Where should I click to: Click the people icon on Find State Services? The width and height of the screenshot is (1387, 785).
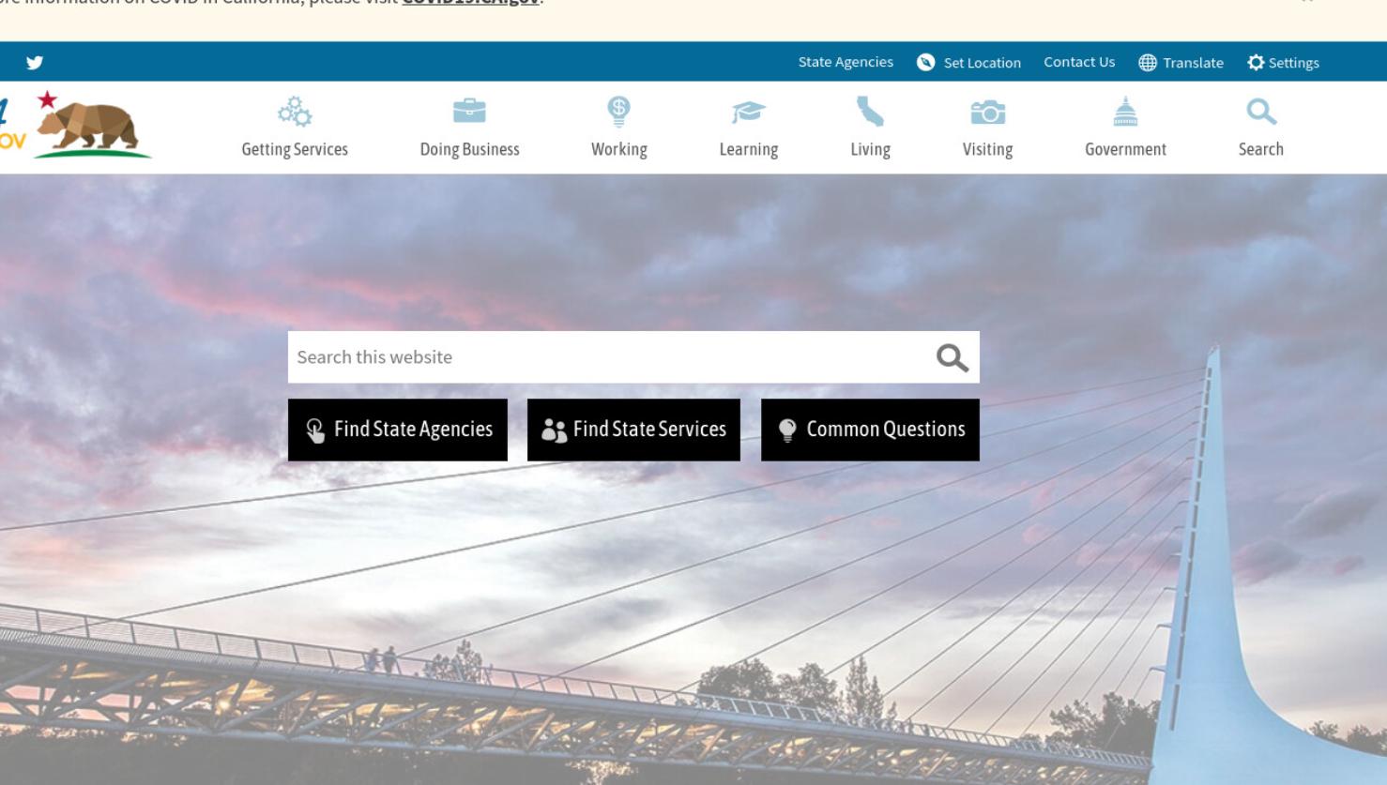(x=554, y=430)
